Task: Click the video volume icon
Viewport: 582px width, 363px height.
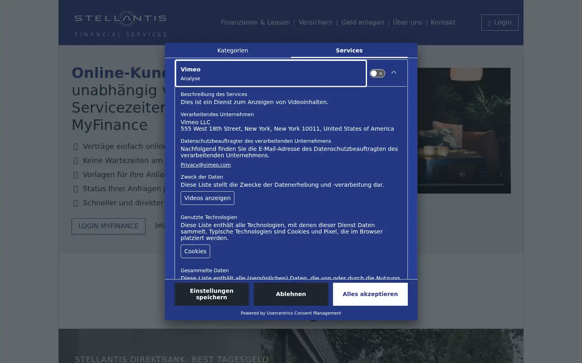Action: tap(462, 174)
